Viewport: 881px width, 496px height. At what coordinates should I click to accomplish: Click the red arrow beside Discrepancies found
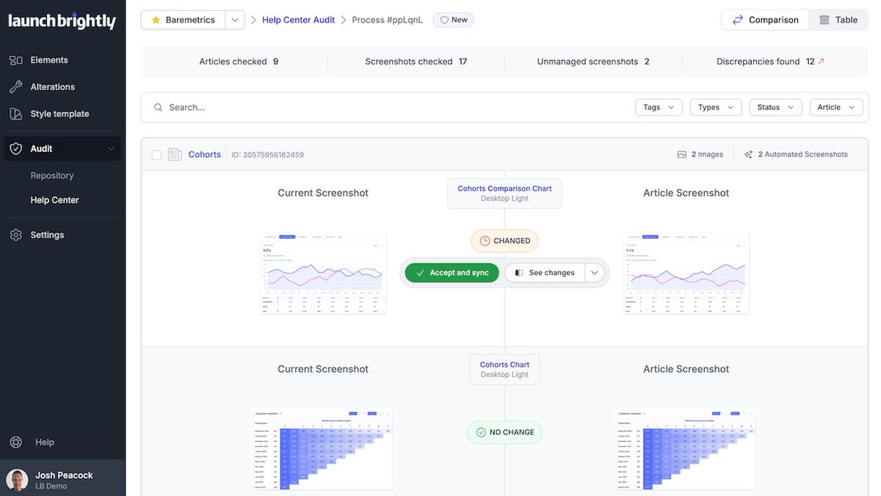pos(822,62)
